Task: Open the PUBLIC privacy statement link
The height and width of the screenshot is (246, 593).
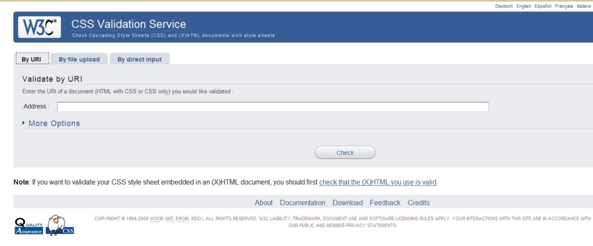Action: click(x=307, y=226)
